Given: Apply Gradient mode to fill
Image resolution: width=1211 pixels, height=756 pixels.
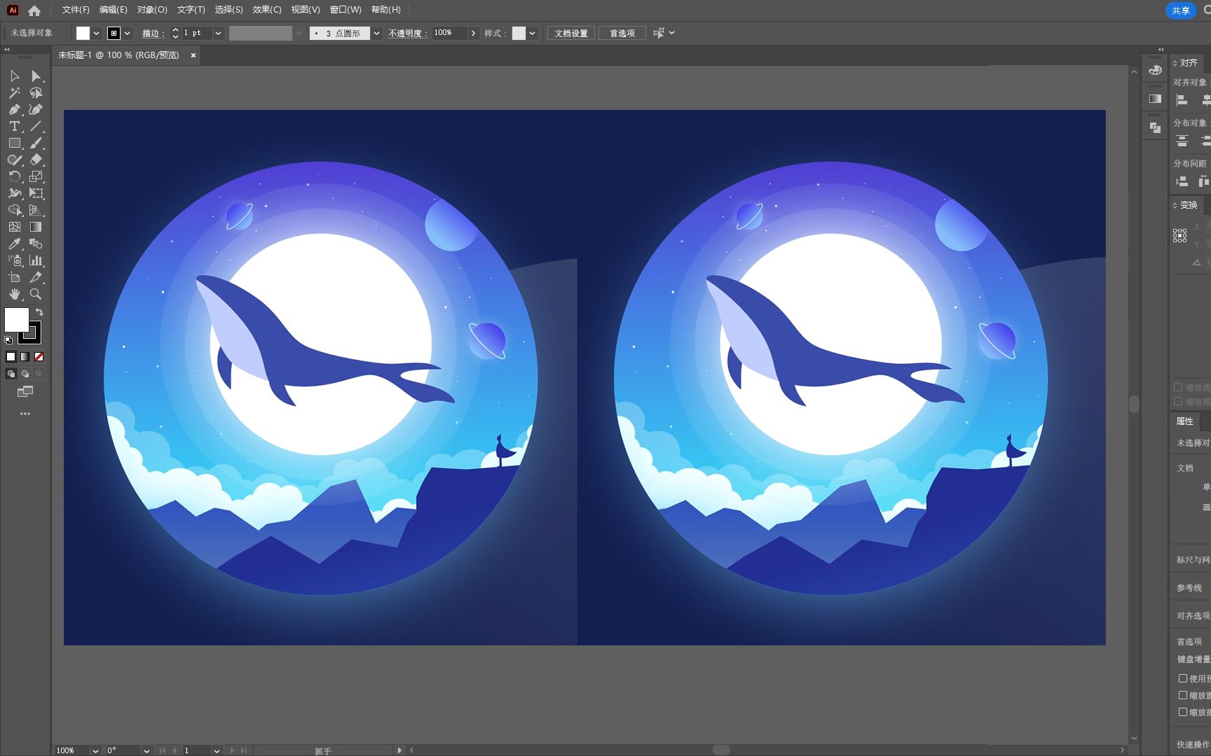Looking at the screenshot, I should tap(25, 357).
